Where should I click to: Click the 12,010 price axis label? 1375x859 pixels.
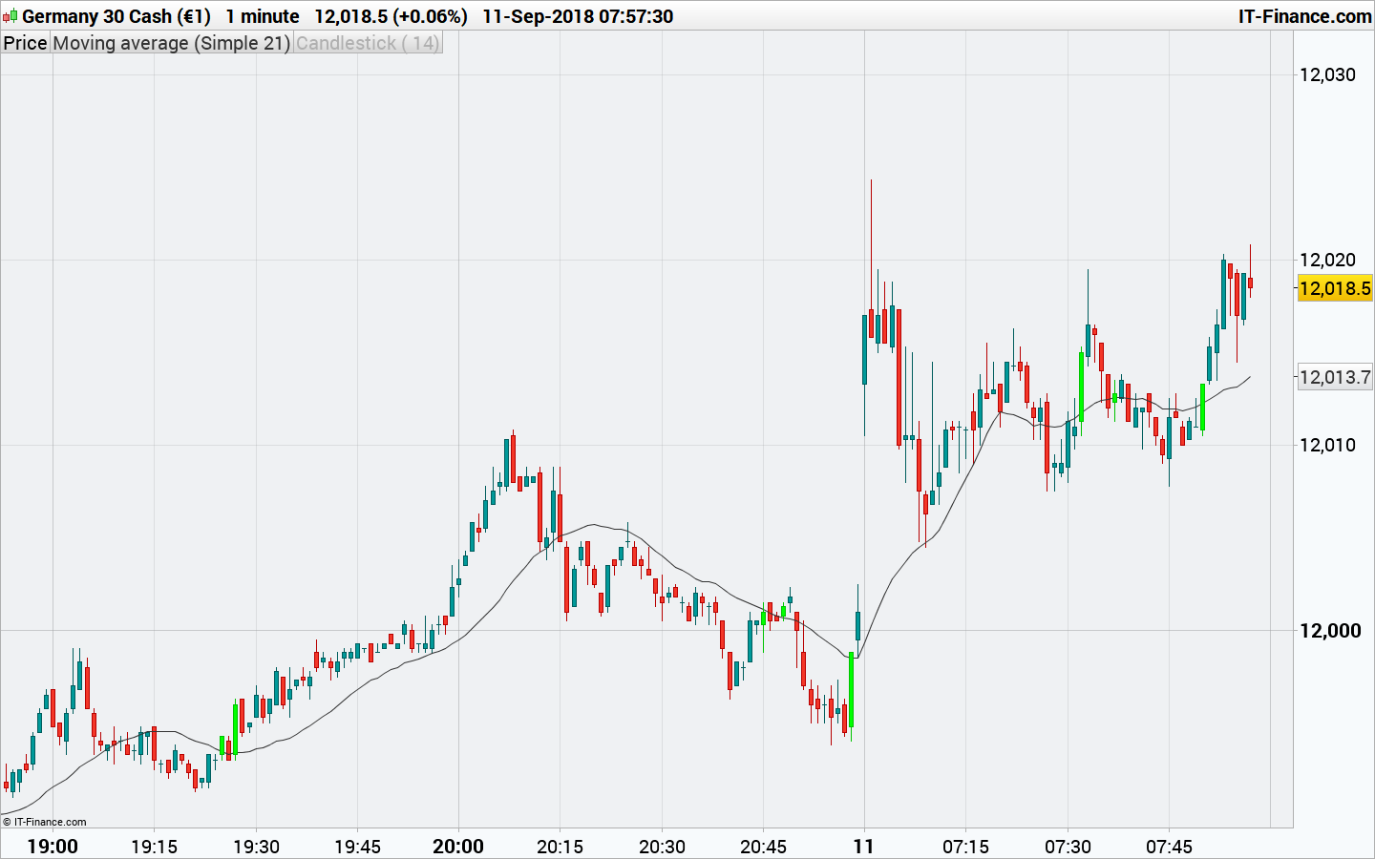click(1327, 445)
